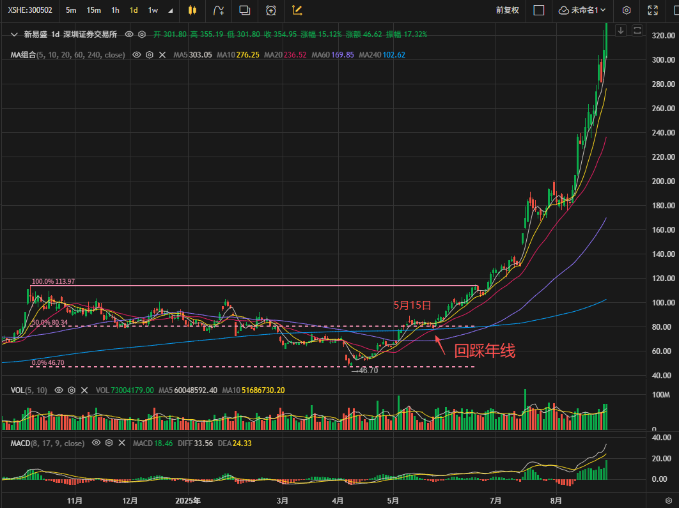The width and height of the screenshot is (679, 508).
Task: Open the indicators function icon
Action: [x=219, y=10]
